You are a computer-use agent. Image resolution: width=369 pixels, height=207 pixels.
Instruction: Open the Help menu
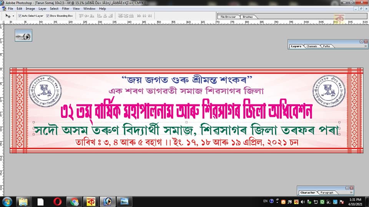(x=102, y=9)
